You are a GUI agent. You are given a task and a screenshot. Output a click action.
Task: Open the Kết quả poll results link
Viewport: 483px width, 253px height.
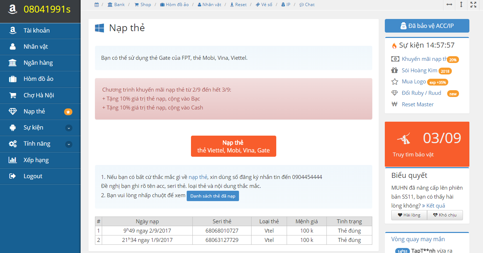click(x=435, y=206)
